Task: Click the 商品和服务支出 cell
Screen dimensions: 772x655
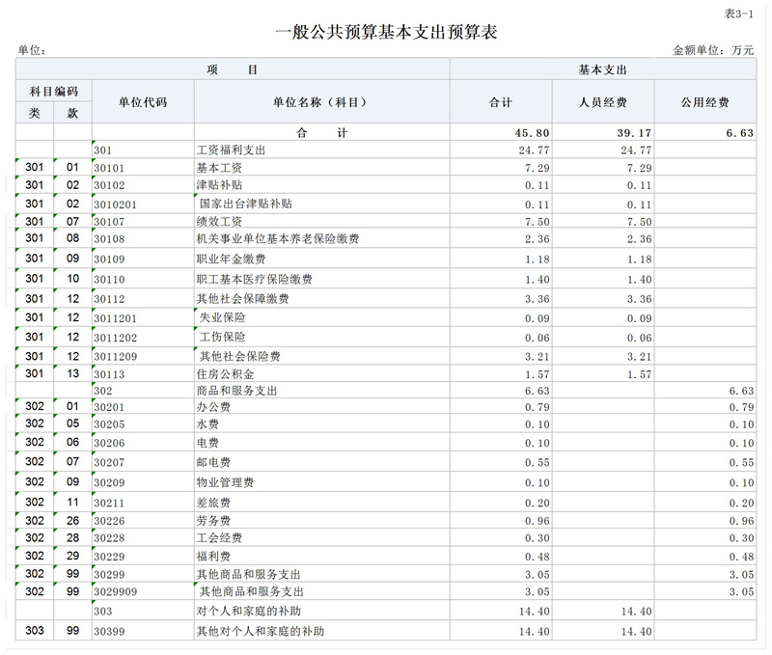Action: click(x=236, y=391)
